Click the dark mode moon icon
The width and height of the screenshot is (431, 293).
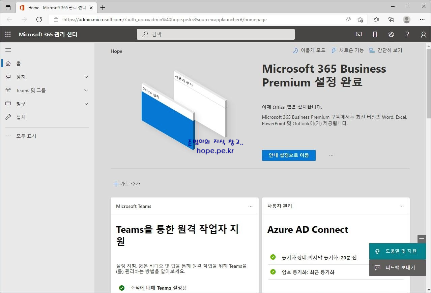(295, 50)
